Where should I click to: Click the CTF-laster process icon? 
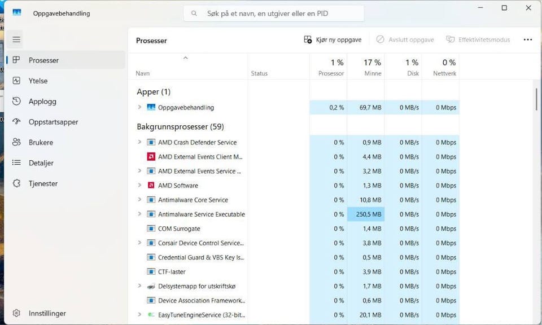pyautogui.click(x=151, y=271)
